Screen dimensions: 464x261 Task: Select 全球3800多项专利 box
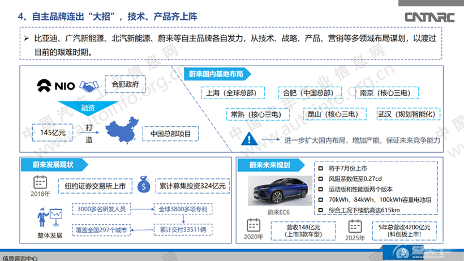(x=183, y=209)
